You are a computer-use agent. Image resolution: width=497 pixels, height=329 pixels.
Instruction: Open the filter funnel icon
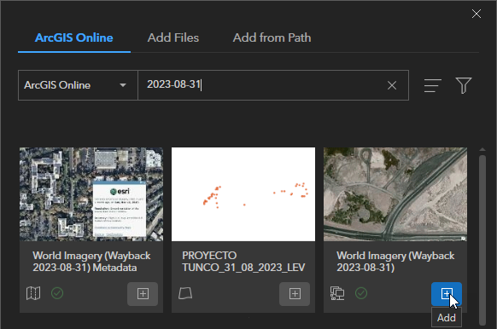(x=464, y=85)
